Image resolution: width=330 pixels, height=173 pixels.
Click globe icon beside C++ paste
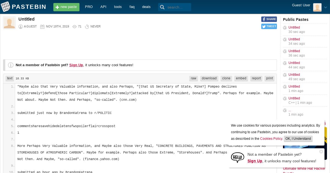pos(285,99)
